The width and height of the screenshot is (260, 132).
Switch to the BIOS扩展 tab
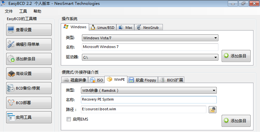point(171,80)
